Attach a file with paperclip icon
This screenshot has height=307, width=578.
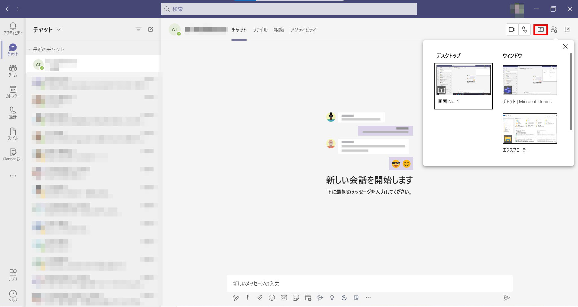coord(259,298)
